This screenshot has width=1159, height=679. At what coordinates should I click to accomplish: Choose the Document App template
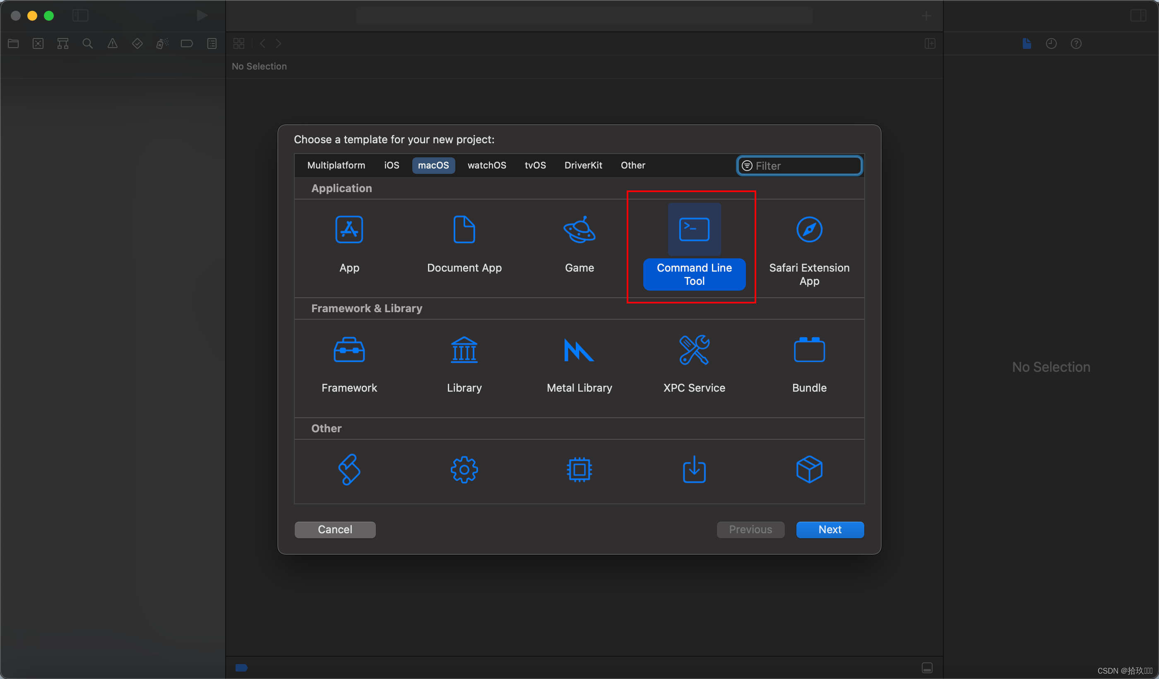[464, 229]
